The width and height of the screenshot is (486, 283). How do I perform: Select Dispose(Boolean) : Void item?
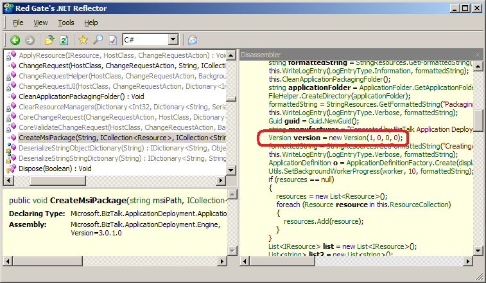click(55, 169)
